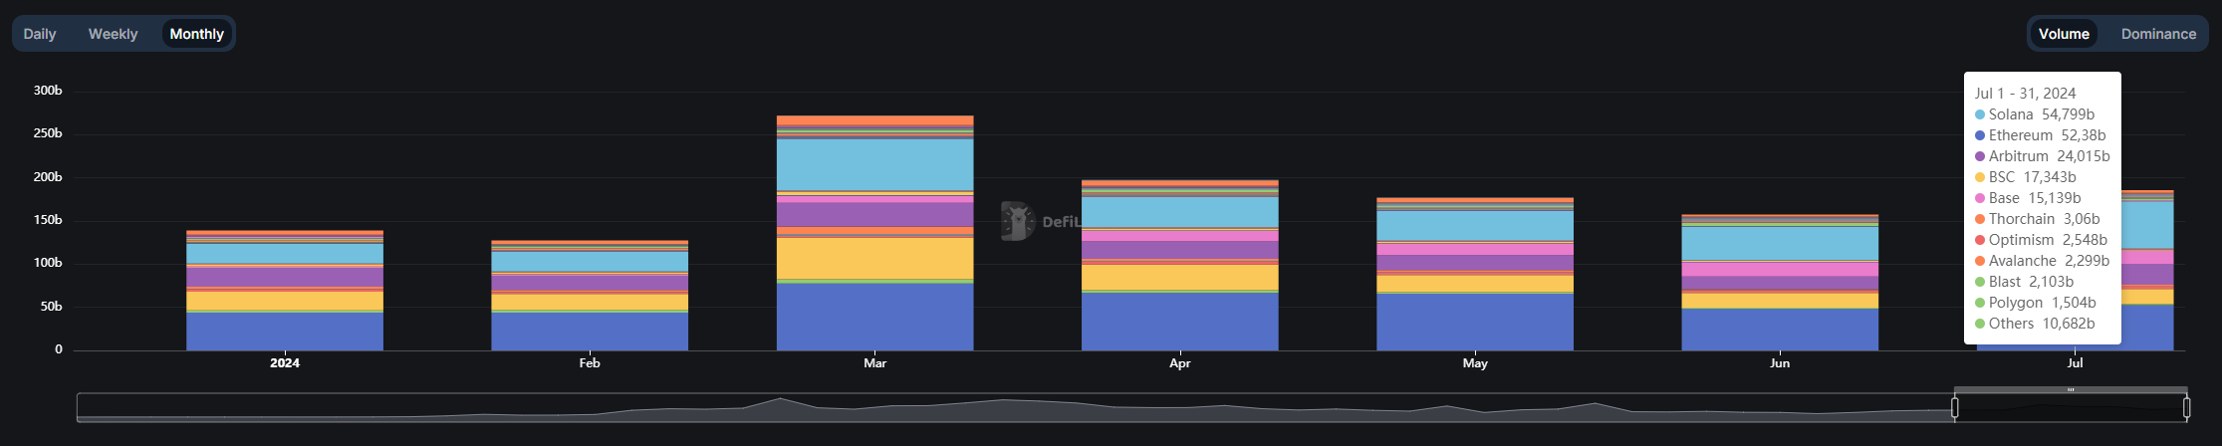Click the Solana legend dot in tooltip
Viewport: 2222px width, 446px height.
click(x=1980, y=114)
